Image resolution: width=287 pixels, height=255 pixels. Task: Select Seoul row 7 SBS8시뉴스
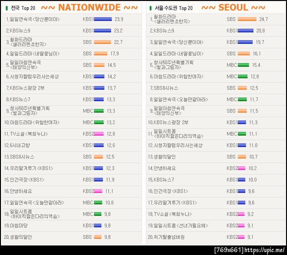tap(216, 88)
